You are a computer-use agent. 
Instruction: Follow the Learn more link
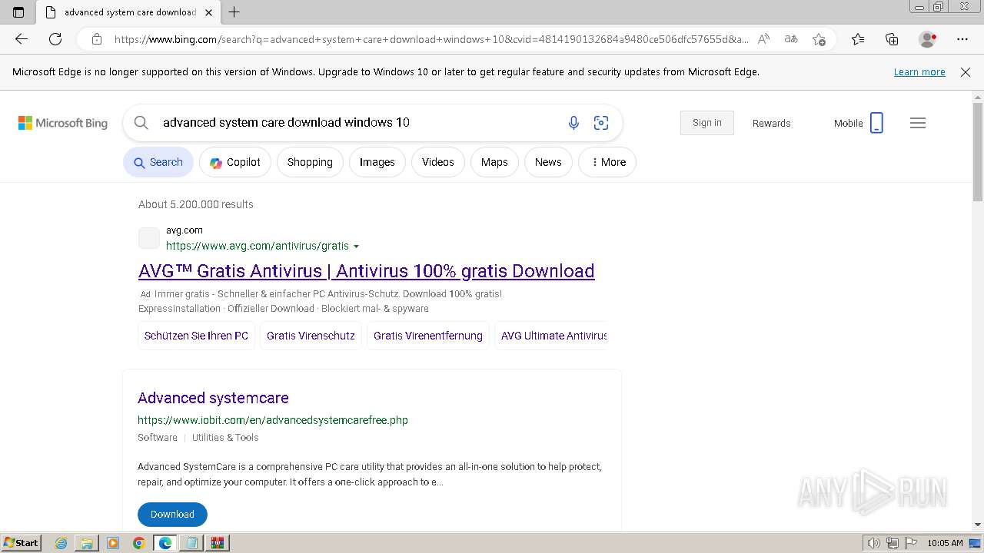(x=919, y=72)
